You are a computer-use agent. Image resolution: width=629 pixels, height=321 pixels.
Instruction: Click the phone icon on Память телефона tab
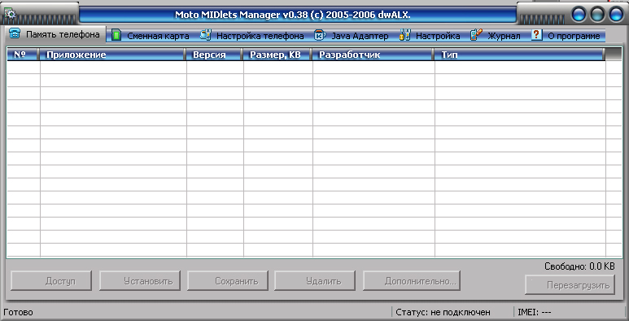pos(15,33)
